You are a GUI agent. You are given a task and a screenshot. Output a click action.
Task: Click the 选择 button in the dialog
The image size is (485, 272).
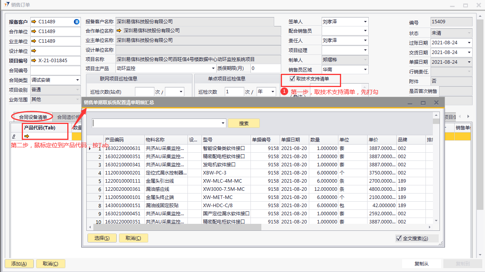[102, 238]
